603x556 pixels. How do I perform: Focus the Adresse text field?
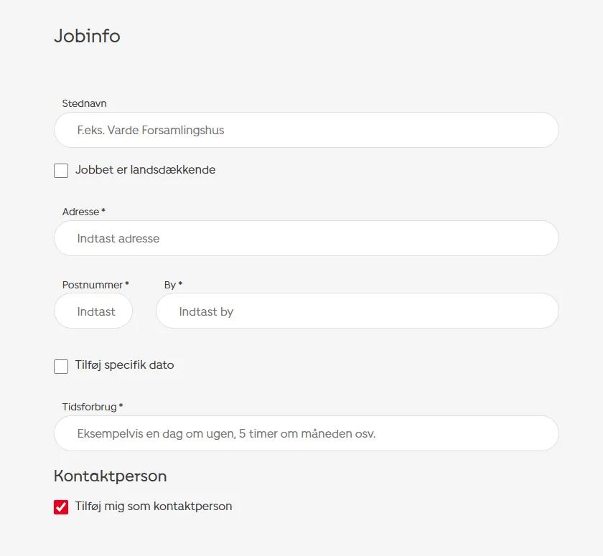click(306, 238)
